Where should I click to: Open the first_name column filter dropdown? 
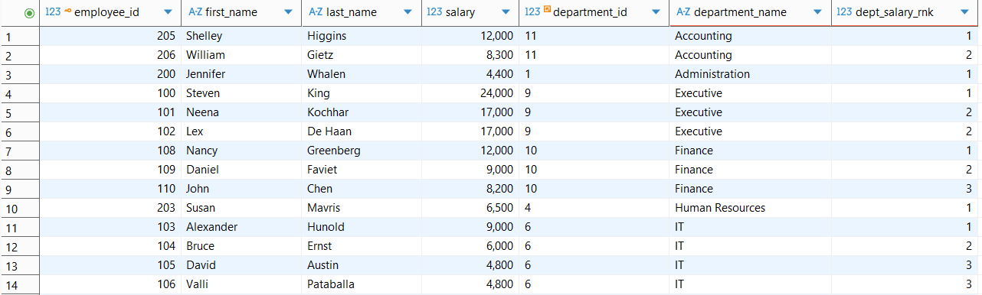288,13
